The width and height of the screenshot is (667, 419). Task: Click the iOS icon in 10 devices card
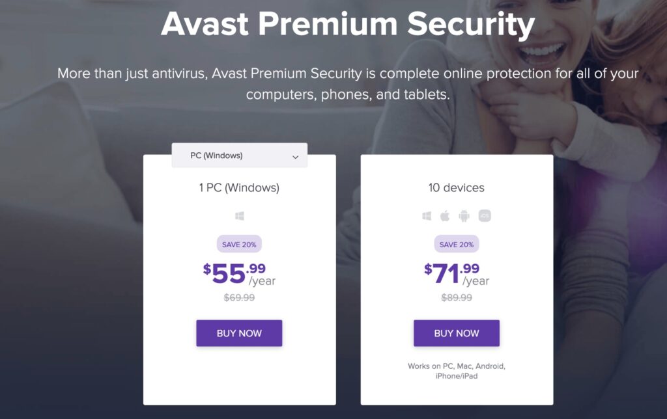coord(485,216)
